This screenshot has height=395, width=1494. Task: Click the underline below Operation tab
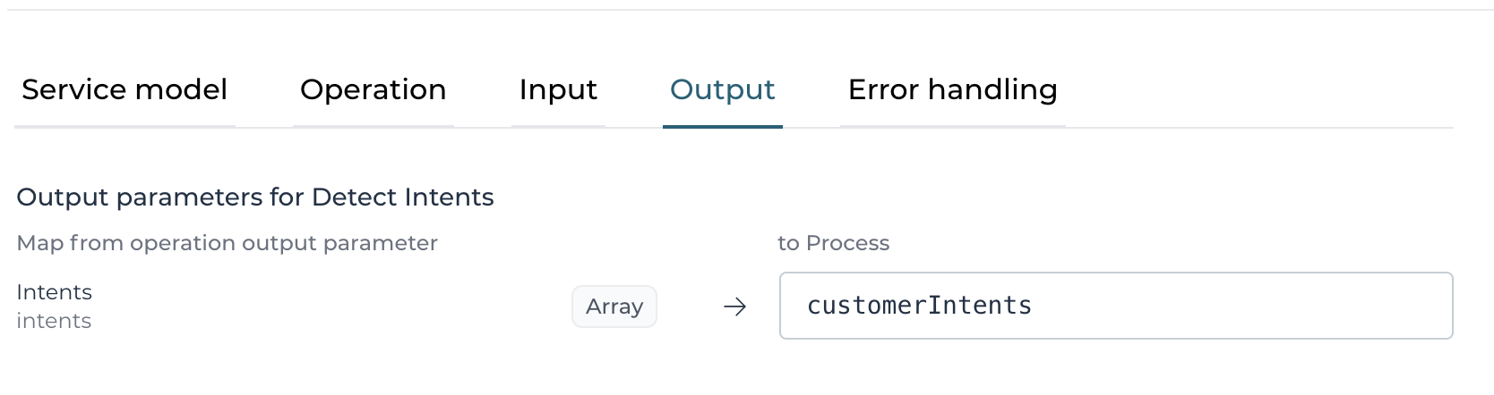[373, 126]
